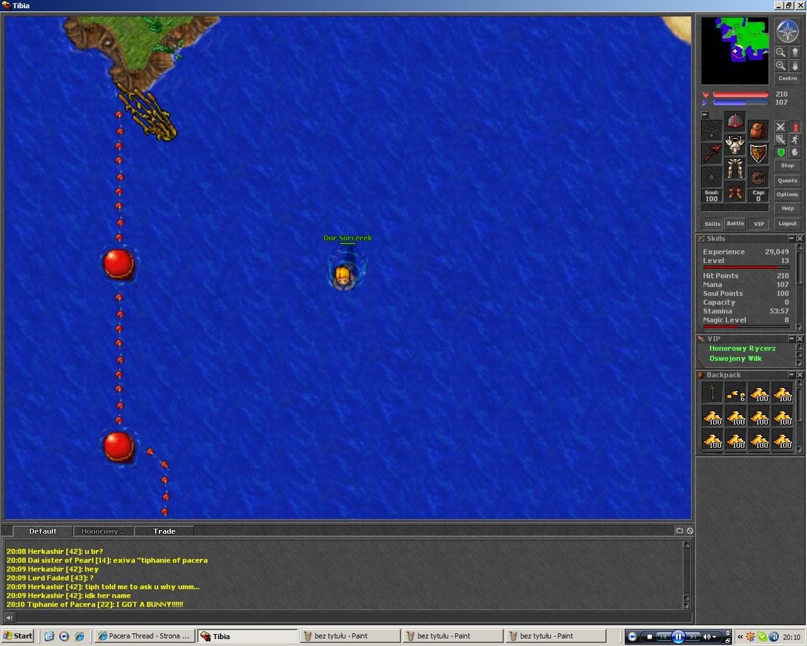Image resolution: width=807 pixels, height=646 pixels.
Task: Click the minimap compass rose
Action: (787, 32)
